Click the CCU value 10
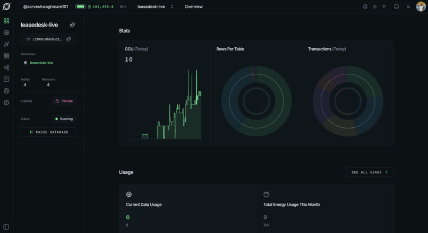428x233 pixels. pos(129,59)
